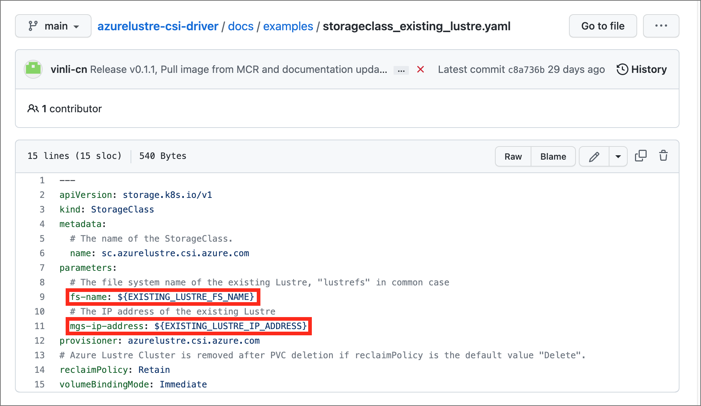The height and width of the screenshot is (406, 701).
Task: Click the edit pencil icon to edit file
Action: pos(594,156)
